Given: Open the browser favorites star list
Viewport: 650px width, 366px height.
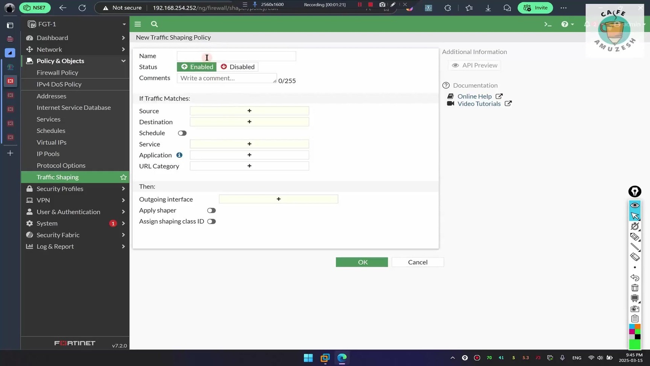Looking at the screenshot, I should (469, 8).
